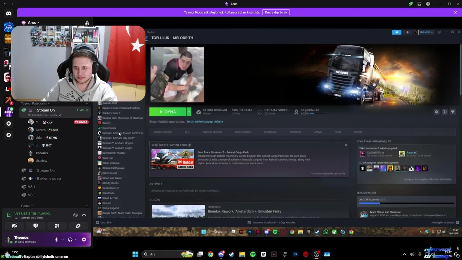Dismiss the Streamer Mode banner

456,12
